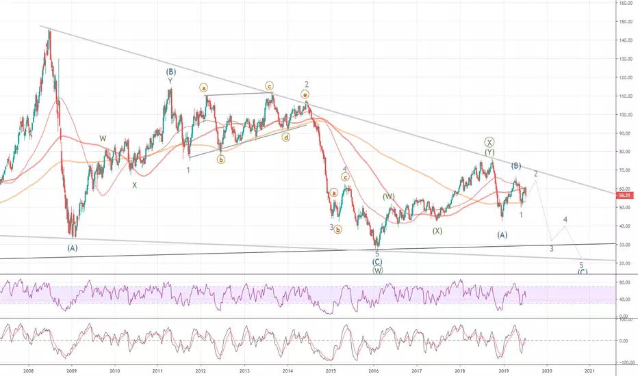Select the 2020 time axis label
The image size is (638, 376).
[547, 371]
